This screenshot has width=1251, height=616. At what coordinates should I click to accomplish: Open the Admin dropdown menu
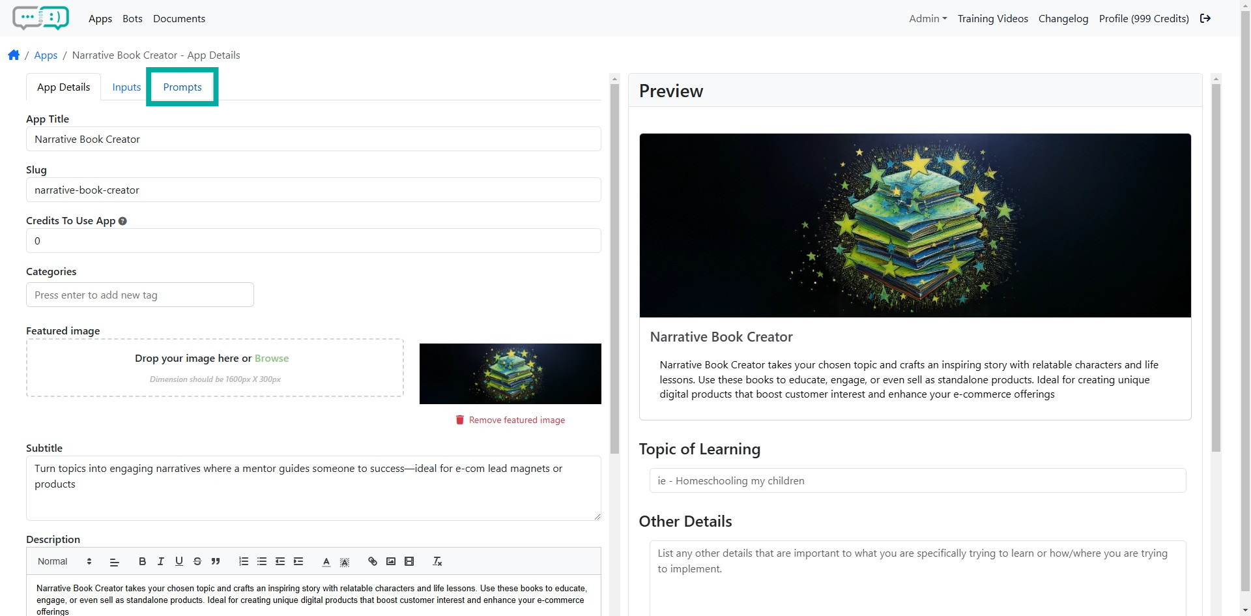pos(927,18)
